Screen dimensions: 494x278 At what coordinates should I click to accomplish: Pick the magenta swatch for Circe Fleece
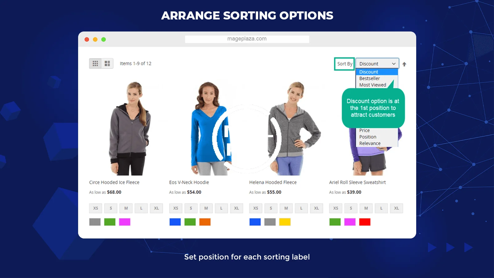click(125, 222)
